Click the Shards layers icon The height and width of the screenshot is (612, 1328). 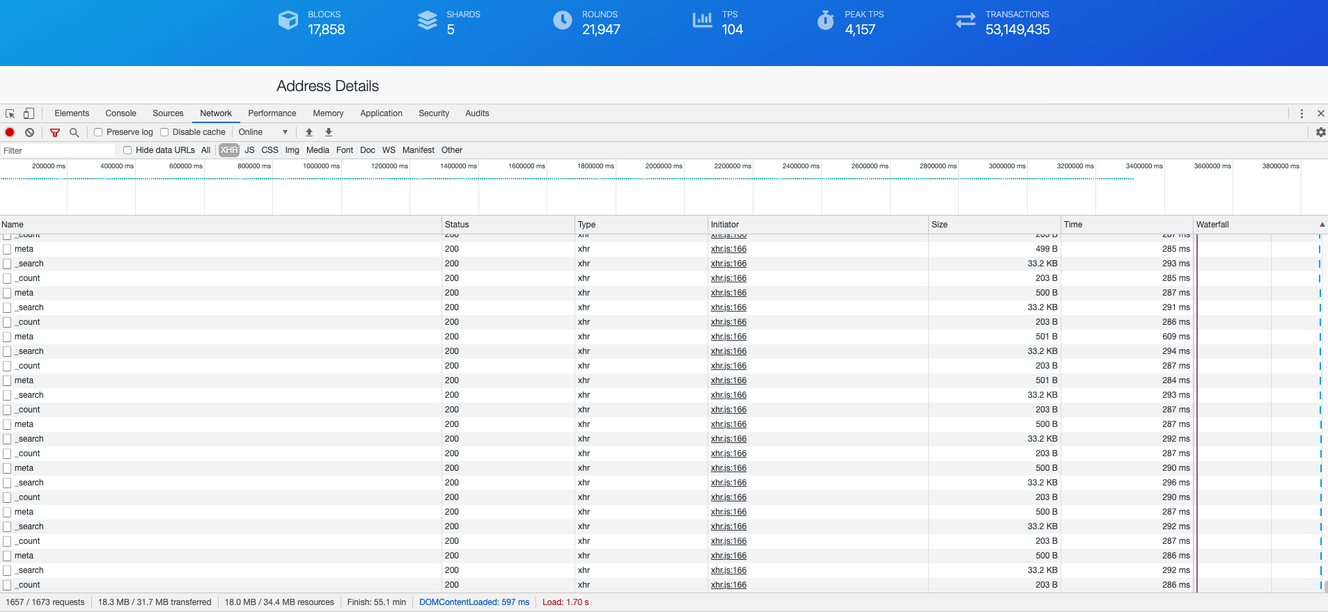click(x=427, y=20)
